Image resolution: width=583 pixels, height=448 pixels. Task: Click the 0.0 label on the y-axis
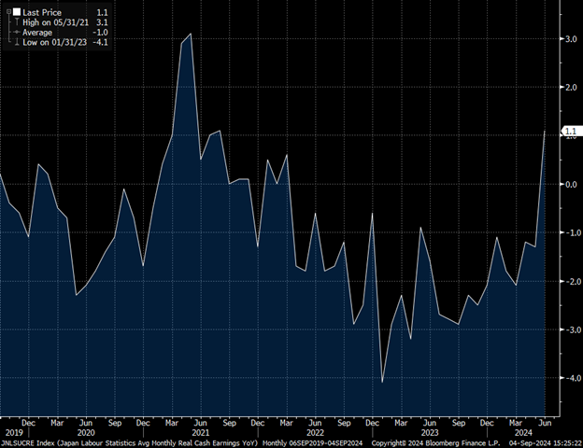click(567, 184)
